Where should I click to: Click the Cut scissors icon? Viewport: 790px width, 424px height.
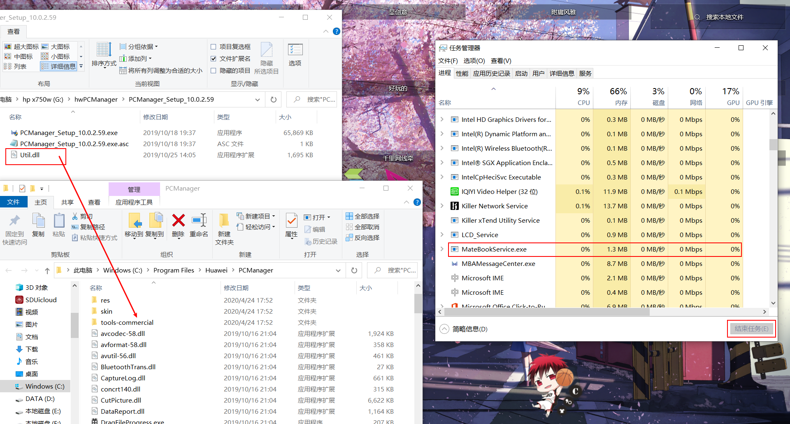[x=75, y=216]
